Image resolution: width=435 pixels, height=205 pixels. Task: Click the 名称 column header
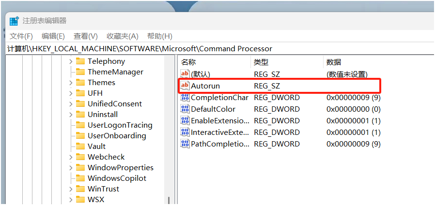188,62
